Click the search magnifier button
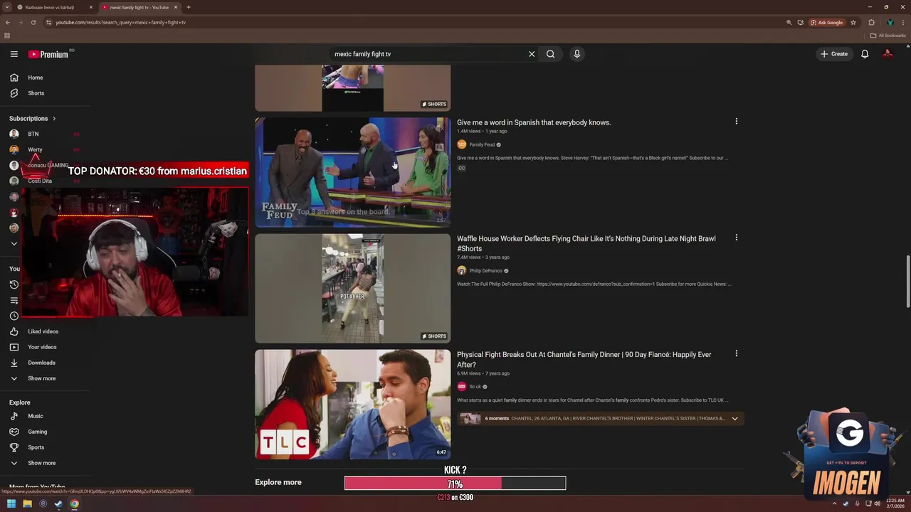911x512 pixels. tap(550, 54)
